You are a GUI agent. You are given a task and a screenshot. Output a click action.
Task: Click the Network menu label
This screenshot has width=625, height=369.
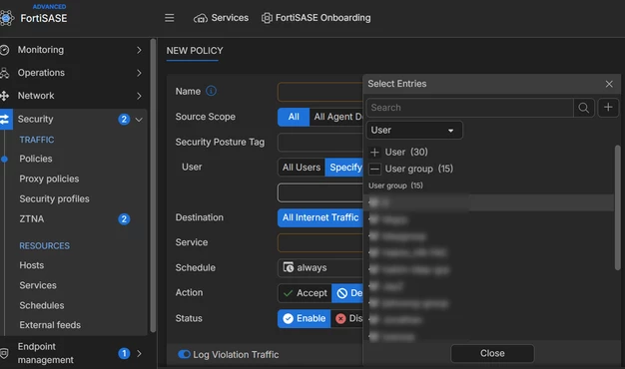coord(36,96)
